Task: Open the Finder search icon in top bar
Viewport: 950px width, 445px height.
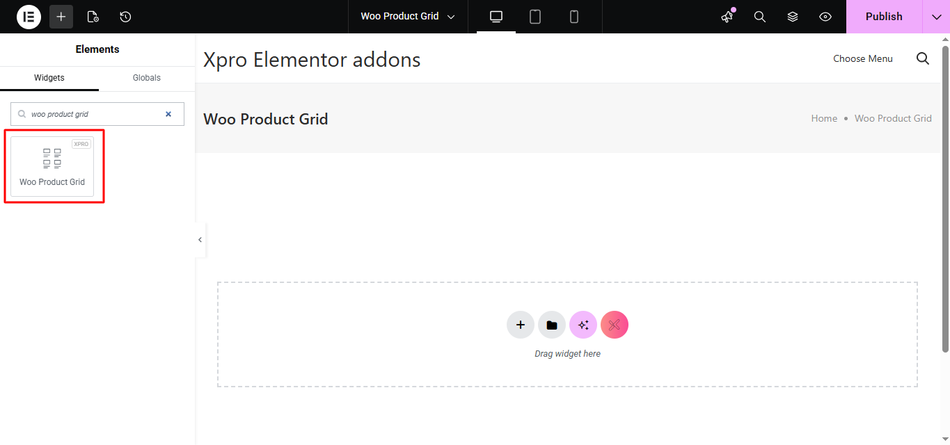Action: coord(760,17)
